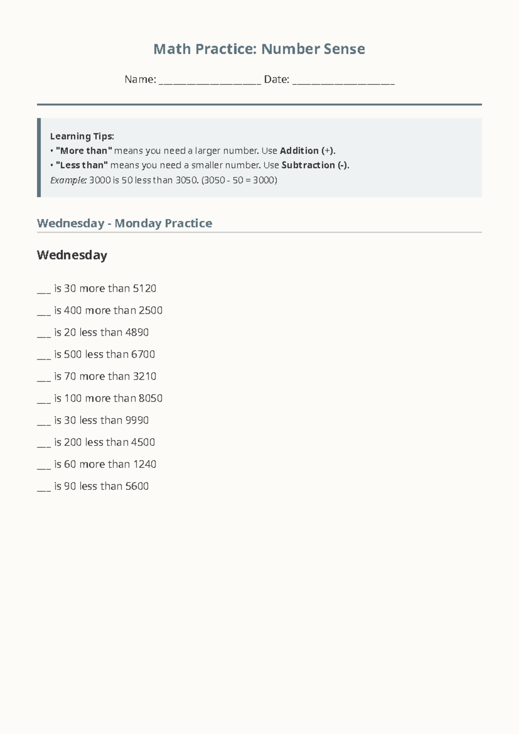This screenshot has width=519, height=734.
Task: Click the Example line about 3050
Action: [x=164, y=180]
